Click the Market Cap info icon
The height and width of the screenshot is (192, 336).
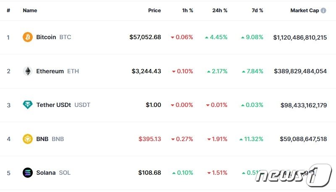pyautogui.click(x=323, y=11)
